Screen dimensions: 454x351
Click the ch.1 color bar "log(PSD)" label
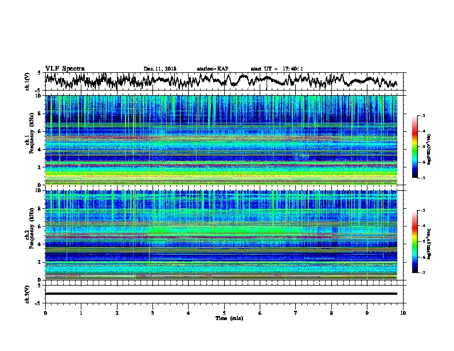429,150
